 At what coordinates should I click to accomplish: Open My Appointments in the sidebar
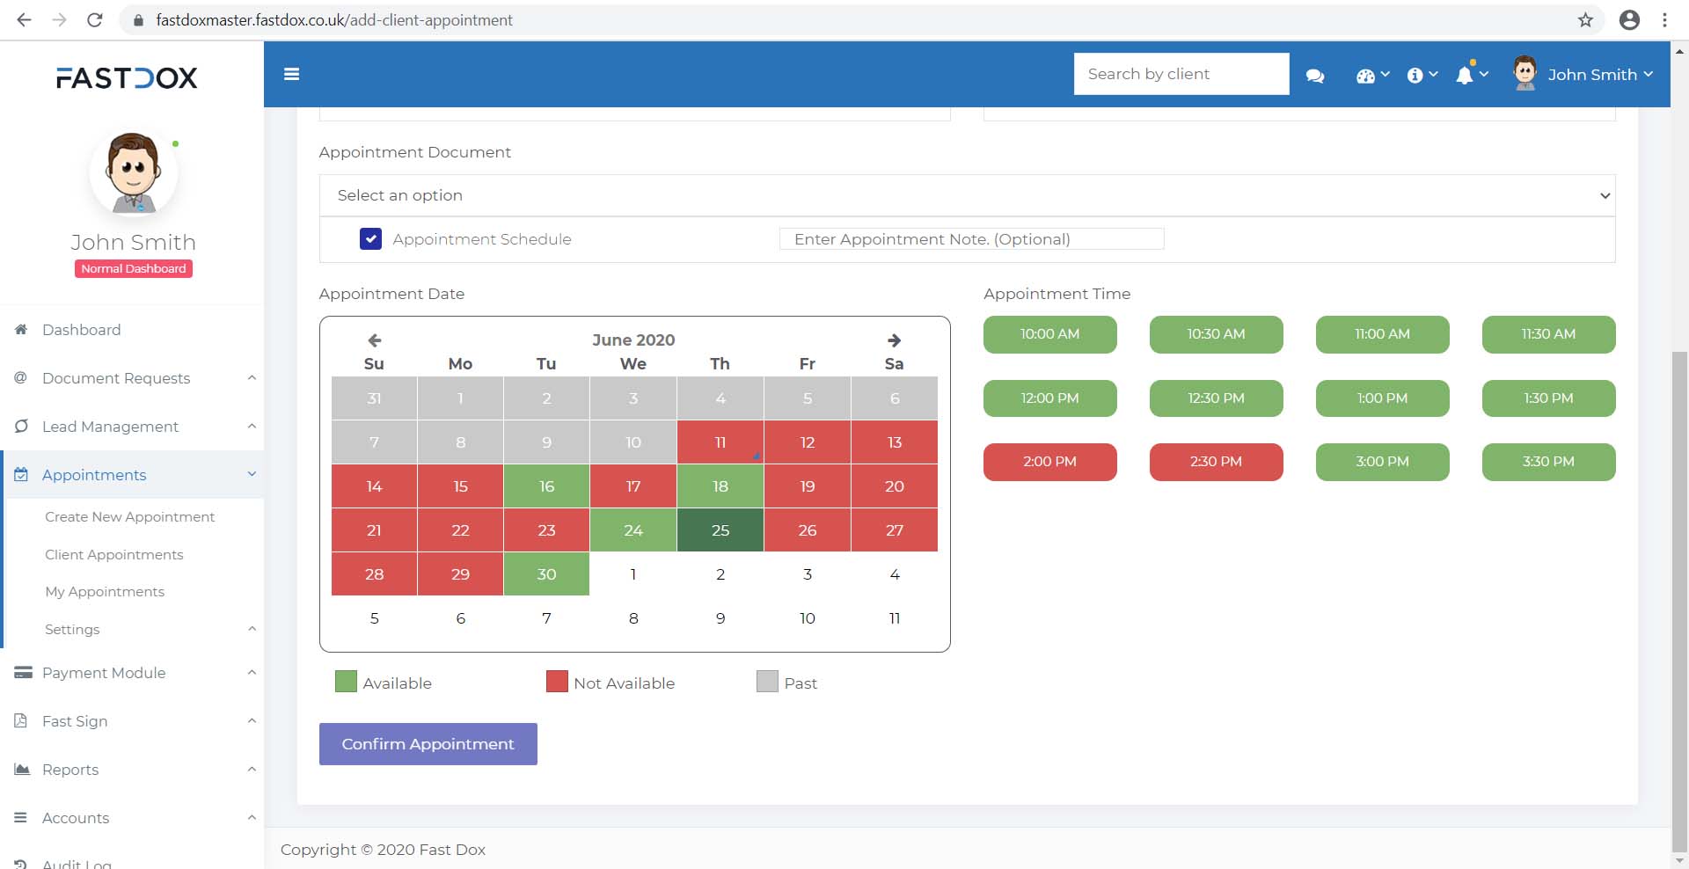point(105,592)
